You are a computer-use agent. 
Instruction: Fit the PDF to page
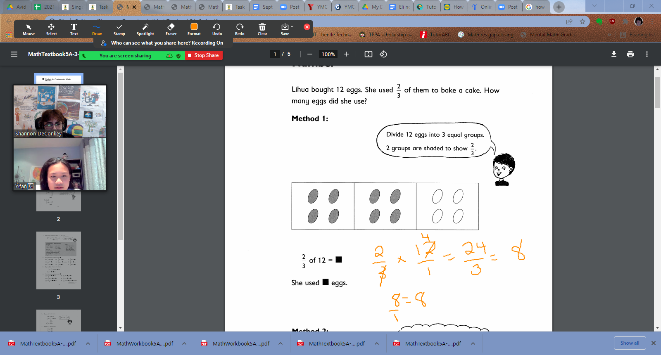369,54
